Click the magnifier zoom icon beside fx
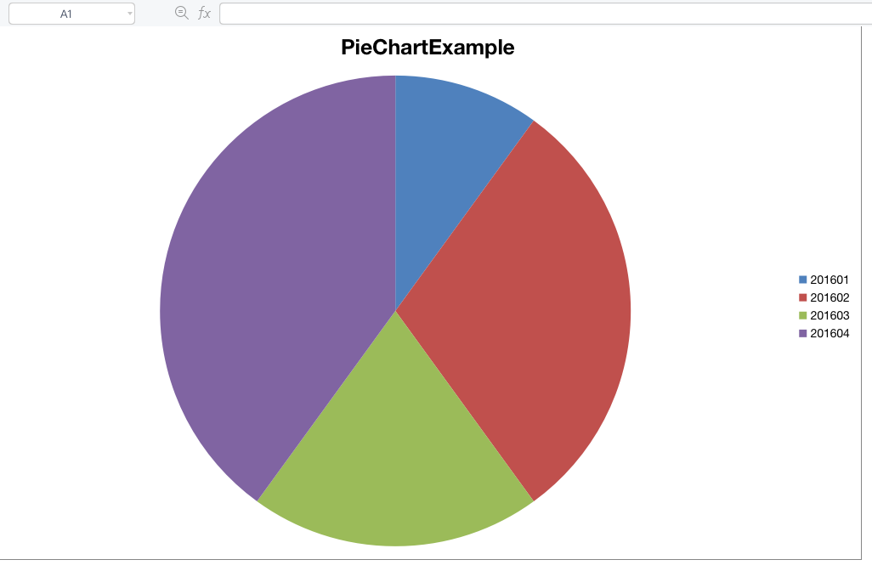 coord(181,13)
